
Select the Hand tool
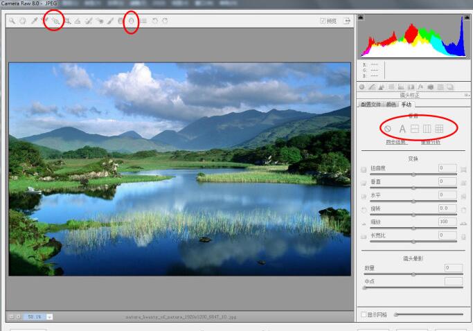pyautogui.click(x=23, y=21)
